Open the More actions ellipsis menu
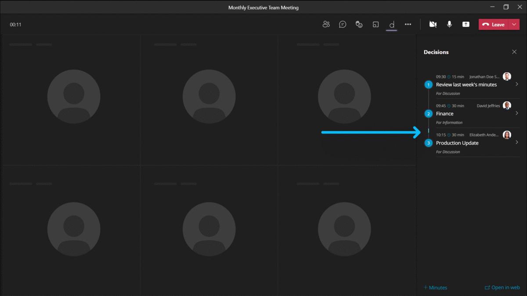The width and height of the screenshot is (527, 296). pyautogui.click(x=408, y=25)
